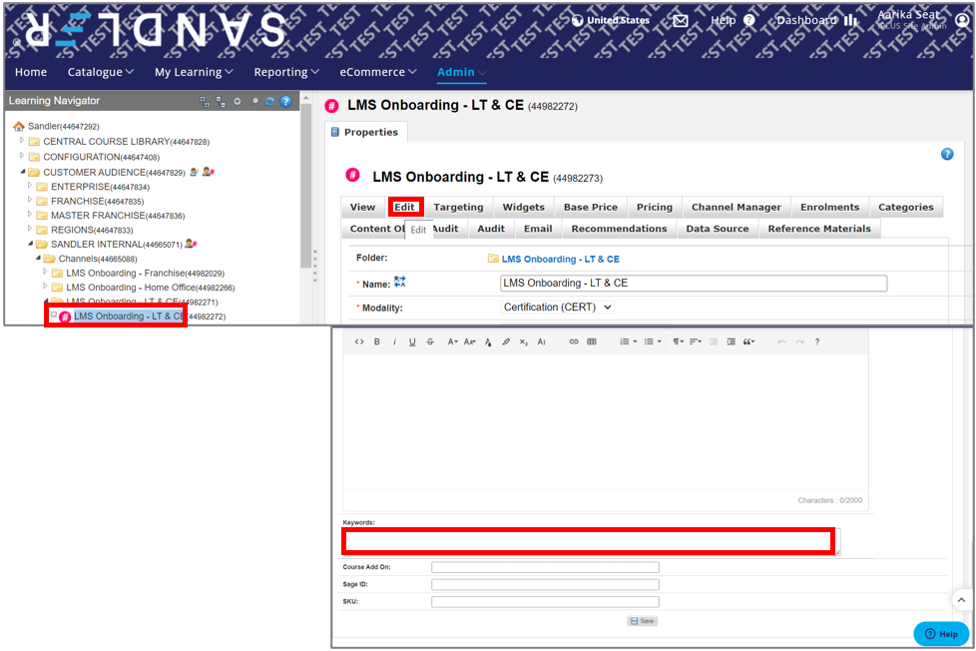
Task: Click the translate icon beside Name label
Action: click(x=400, y=283)
